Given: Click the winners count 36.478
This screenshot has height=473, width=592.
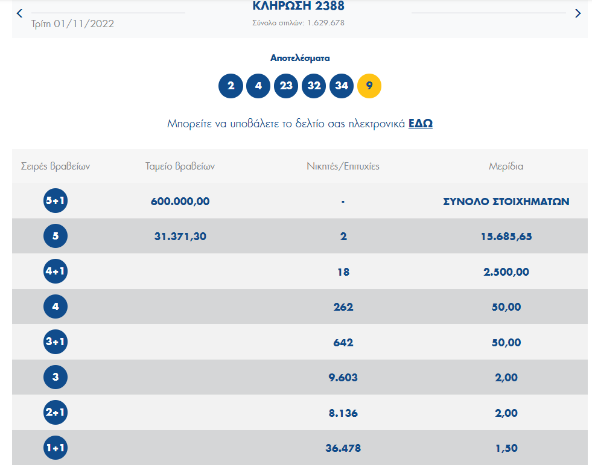Looking at the screenshot, I should tap(343, 448).
